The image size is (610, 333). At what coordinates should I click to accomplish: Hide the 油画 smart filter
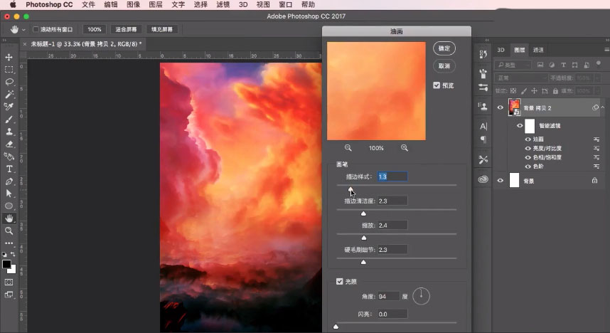coord(528,139)
